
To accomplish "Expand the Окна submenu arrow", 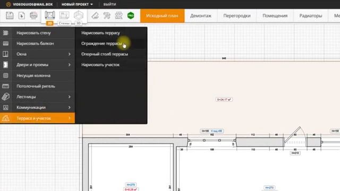I will coord(70,54).
